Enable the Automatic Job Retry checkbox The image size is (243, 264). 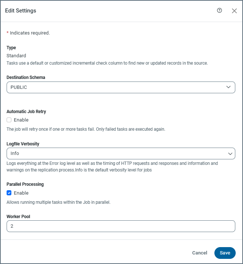point(9,120)
